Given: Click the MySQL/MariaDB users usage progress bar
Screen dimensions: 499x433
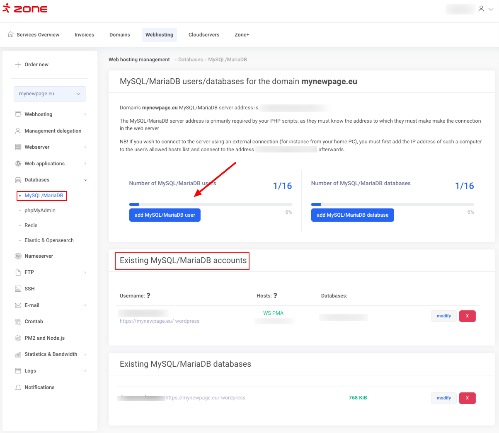Looking at the screenshot, I should [211, 204].
